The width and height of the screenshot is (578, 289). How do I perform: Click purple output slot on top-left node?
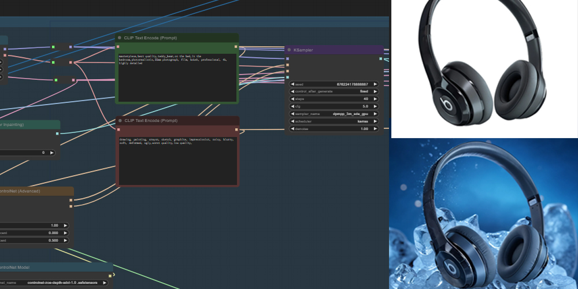coord(5,49)
